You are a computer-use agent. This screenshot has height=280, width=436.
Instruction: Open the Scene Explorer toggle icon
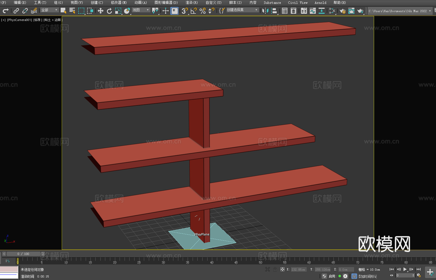tap(285, 11)
